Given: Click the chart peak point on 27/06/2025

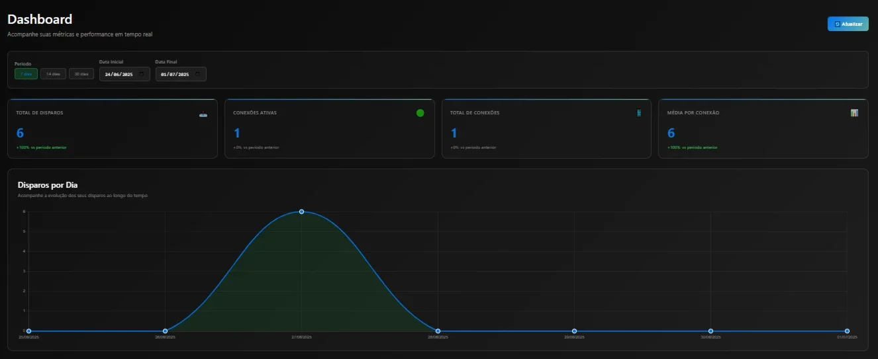Looking at the screenshot, I should pyautogui.click(x=301, y=212).
